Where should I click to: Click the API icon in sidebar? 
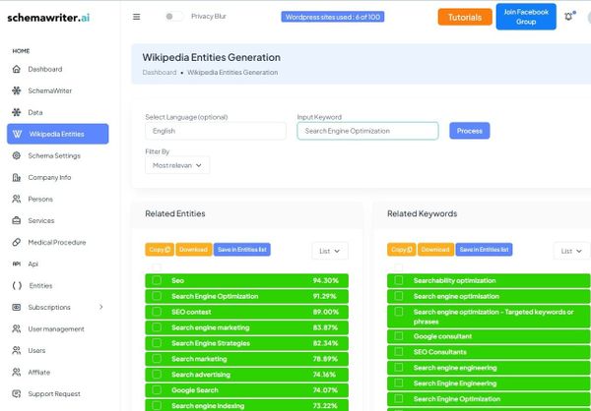click(x=16, y=264)
